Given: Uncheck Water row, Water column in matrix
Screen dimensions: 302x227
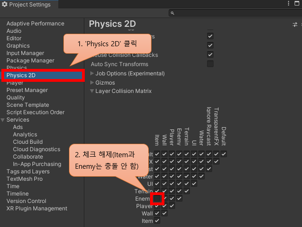Looking at the screenshot, I should (201, 176).
